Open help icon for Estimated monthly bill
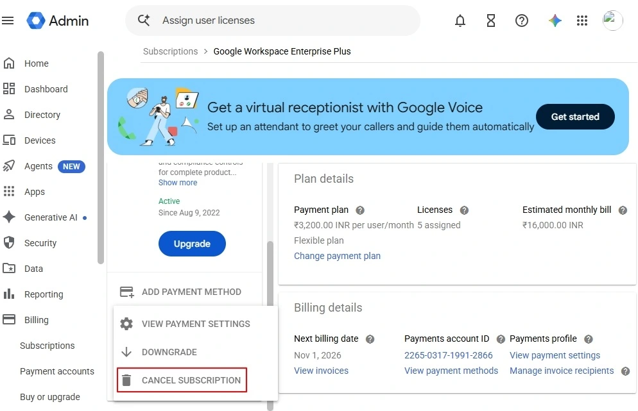The image size is (638, 411). pos(623,210)
